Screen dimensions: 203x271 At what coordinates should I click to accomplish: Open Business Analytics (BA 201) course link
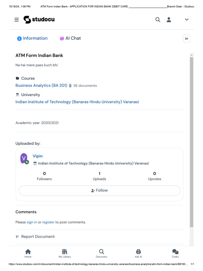click(41, 85)
